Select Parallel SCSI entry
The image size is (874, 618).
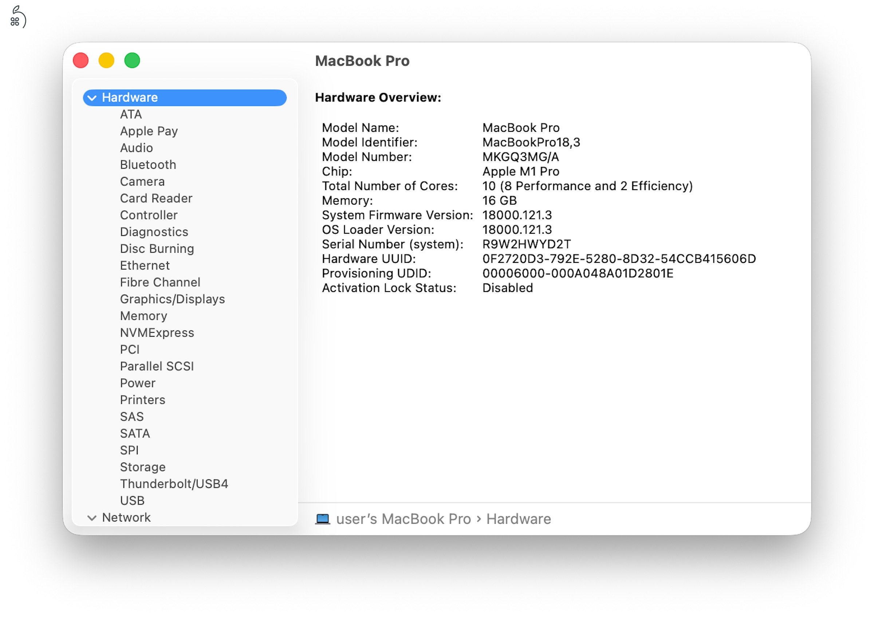(x=157, y=366)
